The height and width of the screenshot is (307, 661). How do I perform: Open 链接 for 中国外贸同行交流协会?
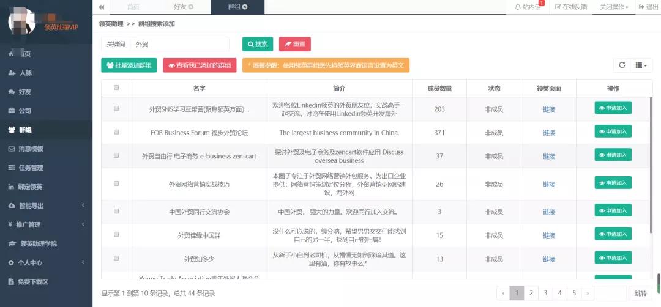(x=549, y=212)
